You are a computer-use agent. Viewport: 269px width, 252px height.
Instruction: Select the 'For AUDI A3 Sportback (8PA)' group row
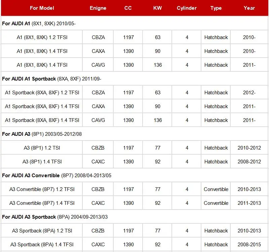[134, 217]
